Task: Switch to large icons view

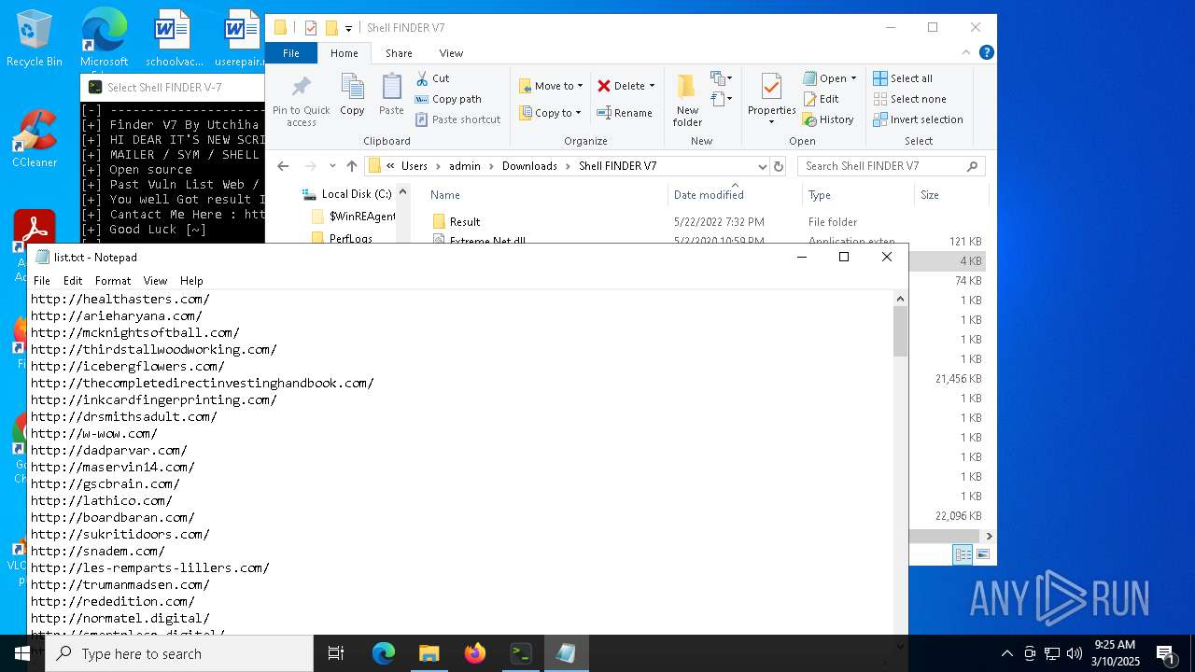Action: point(982,554)
